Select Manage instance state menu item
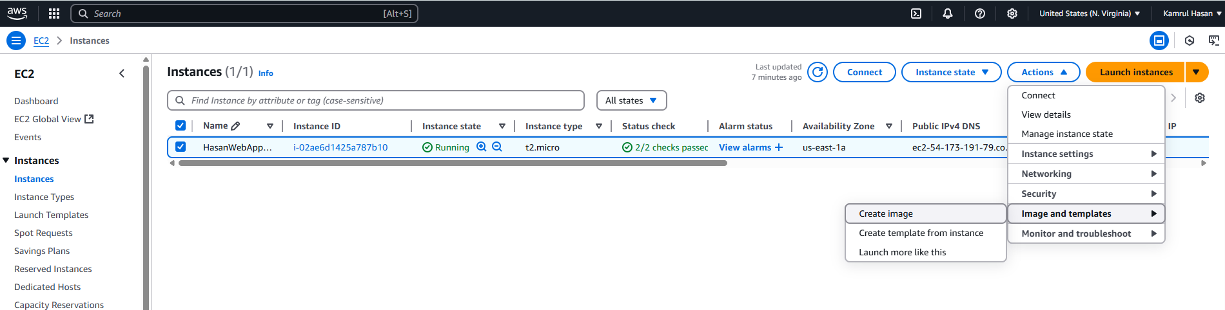Image resolution: width=1225 pixels, height=310 pixels. pos(1086,134)
